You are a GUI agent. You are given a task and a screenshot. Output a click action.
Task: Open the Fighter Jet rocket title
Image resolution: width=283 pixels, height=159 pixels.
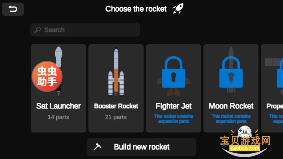(174, 106)
